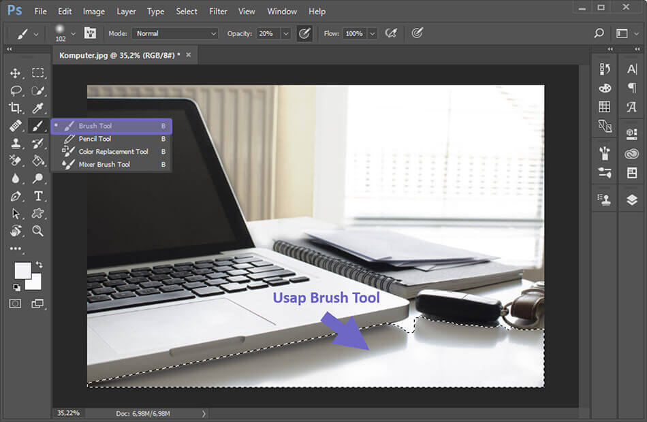The width and height of the screenshot is (647, 422).
Task: Choose Color Replacement Tool from flyout
Action: pos(112,151)
